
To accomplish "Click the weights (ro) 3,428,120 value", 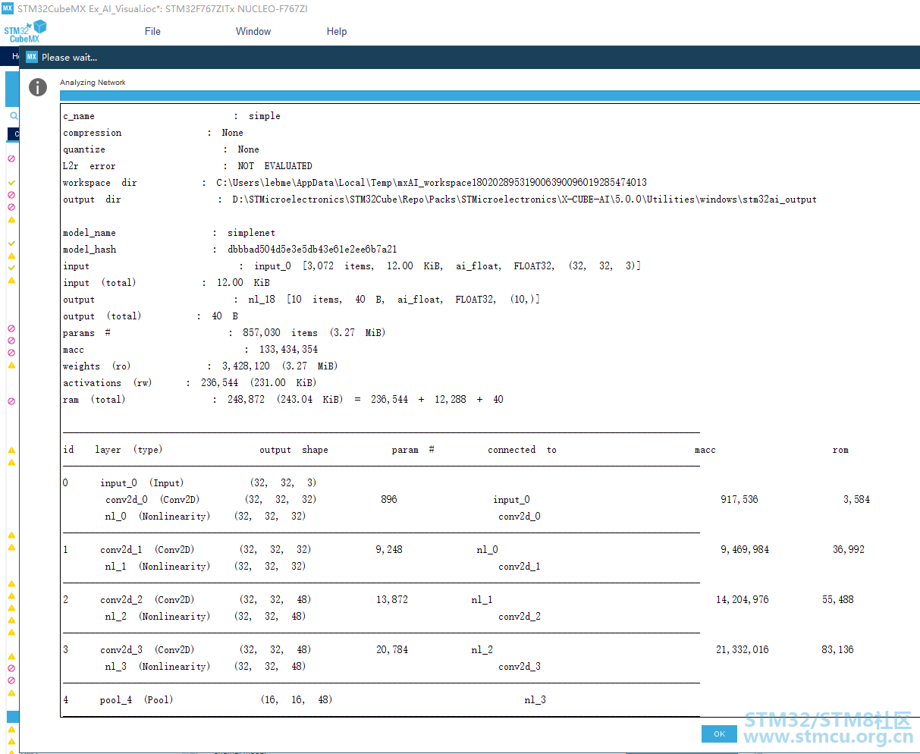I will (280, 366).
